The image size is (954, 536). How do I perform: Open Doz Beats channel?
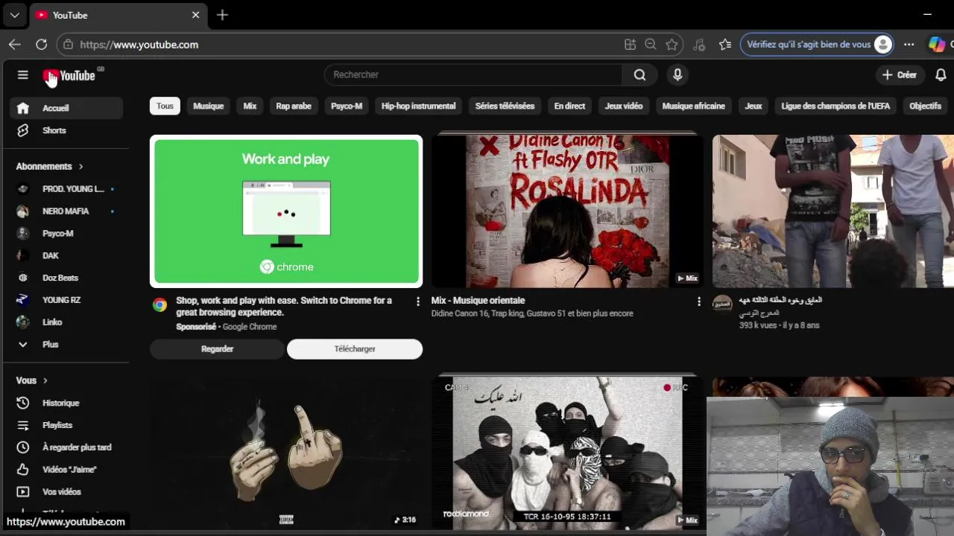coord(66,278)
